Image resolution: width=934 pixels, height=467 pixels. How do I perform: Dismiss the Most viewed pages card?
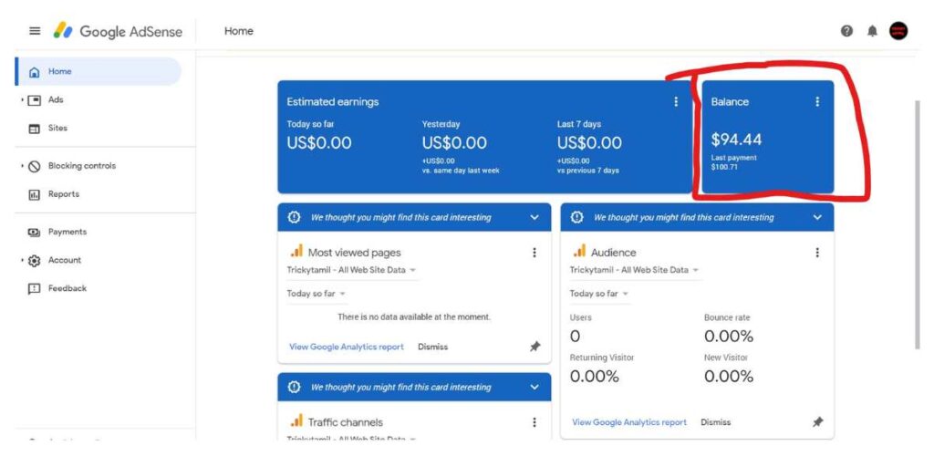[x=432, y=347]
